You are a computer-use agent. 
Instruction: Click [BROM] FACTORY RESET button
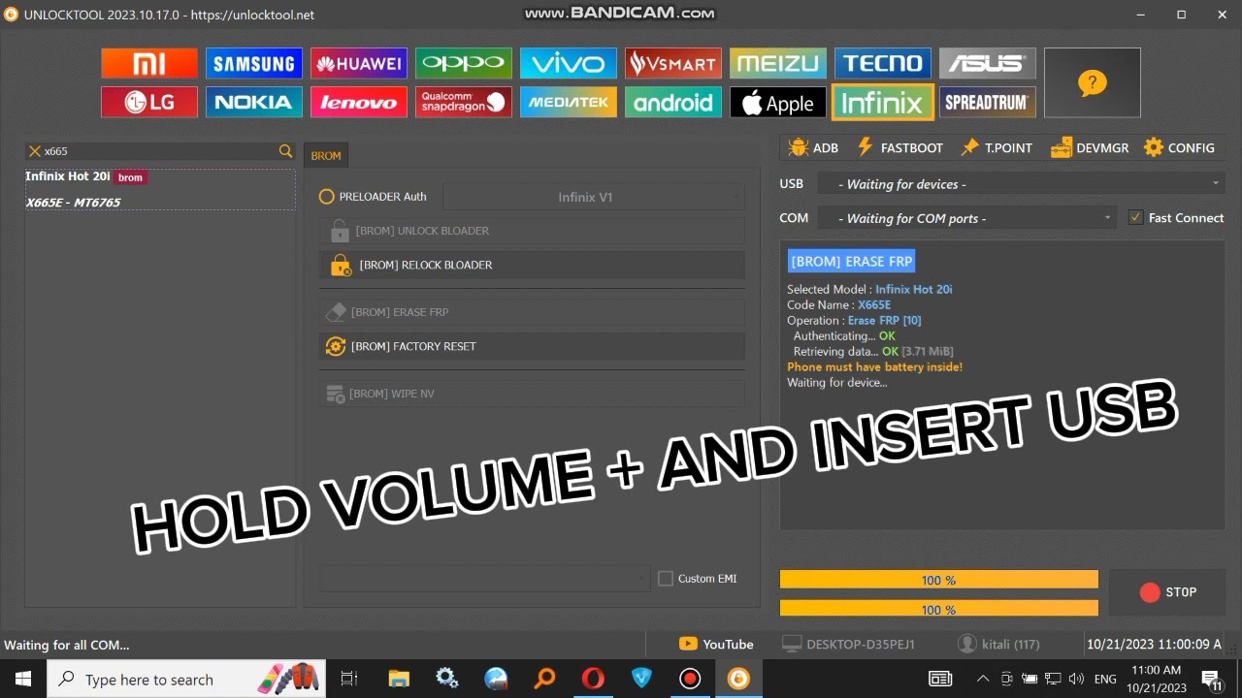coord(532,346)
